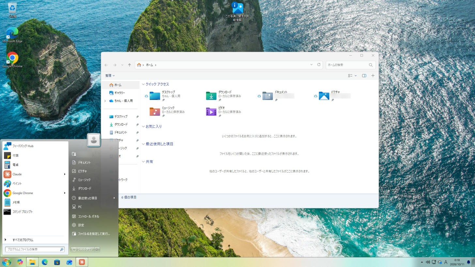Open Microsoft Store from the taskbar
475x267 pixels.
(x=57, y=262)
